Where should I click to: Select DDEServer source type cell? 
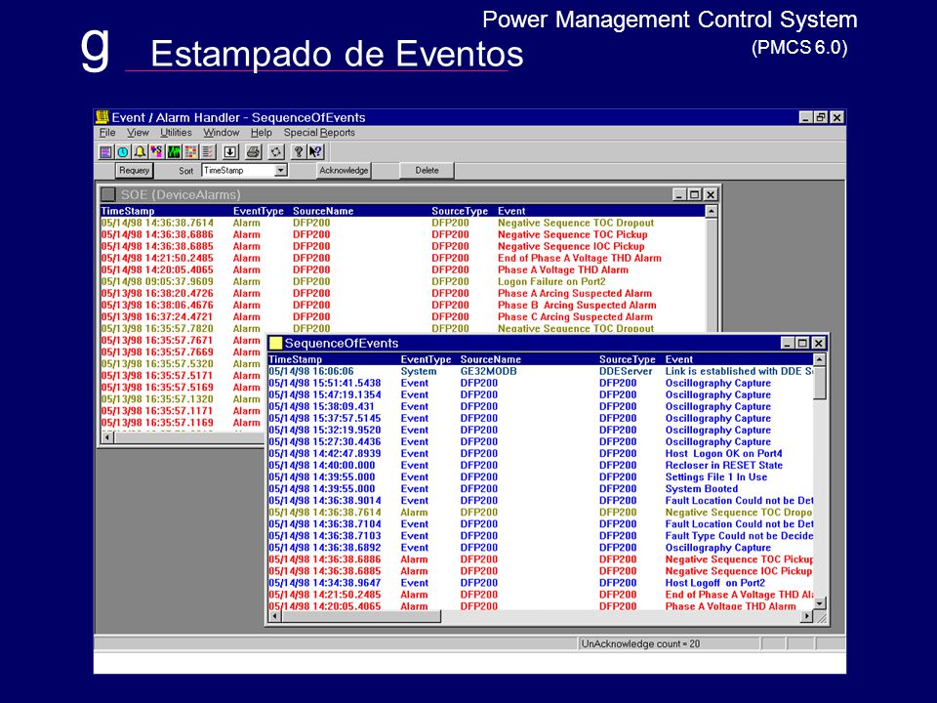click(x=626, y=371)
